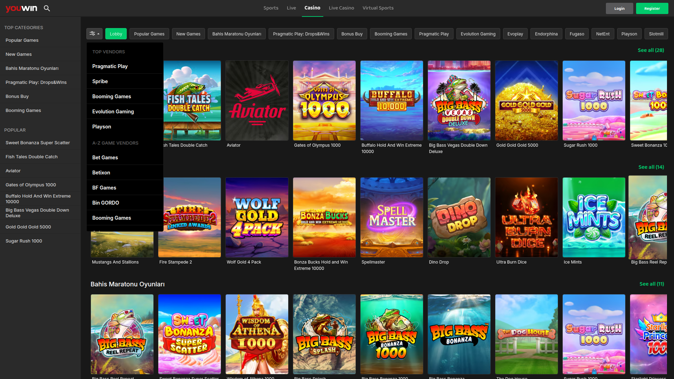This screenshot has height=379, width=674.
Task: Select Booming Games in the sidebar
Action: click(23, 110)
